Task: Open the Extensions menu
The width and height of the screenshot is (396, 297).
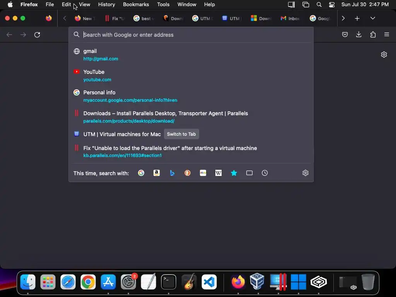Action: (x=373, y=34)
